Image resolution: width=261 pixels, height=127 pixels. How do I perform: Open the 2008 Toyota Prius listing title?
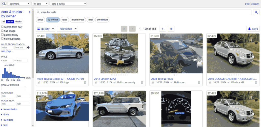tap(162, 79)
